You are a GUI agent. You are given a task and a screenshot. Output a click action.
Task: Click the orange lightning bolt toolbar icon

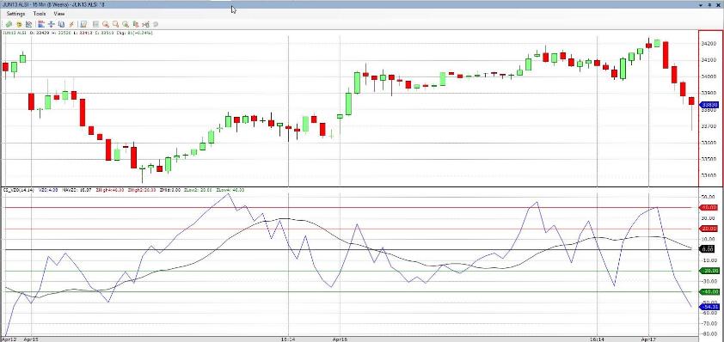click(x=71, y=24)
